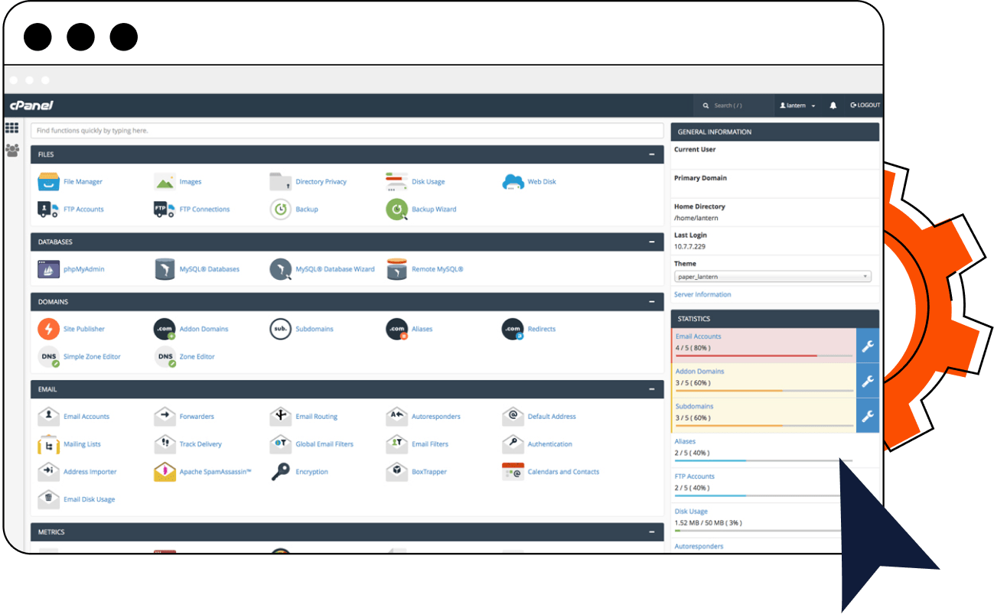Open Disk Usage link in Statistics panel
Viewport: 994px width, 614px height.
coord(691,512)
